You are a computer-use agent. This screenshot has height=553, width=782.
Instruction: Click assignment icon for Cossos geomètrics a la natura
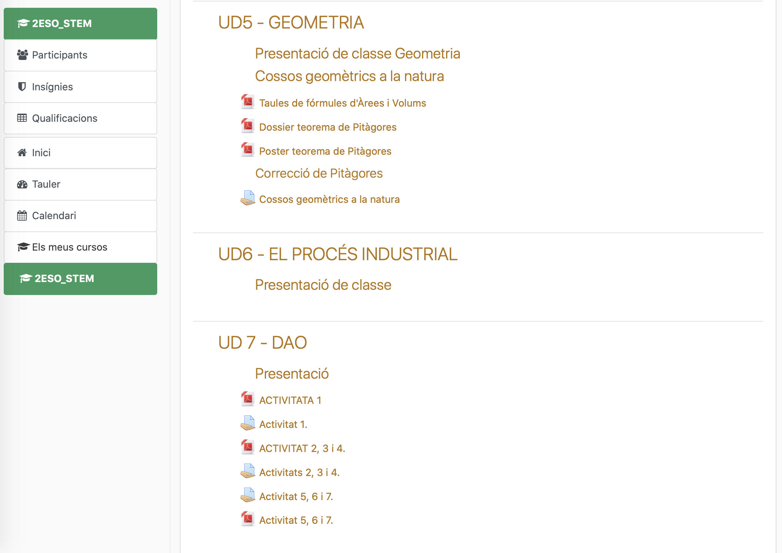(x=247, y=198)
